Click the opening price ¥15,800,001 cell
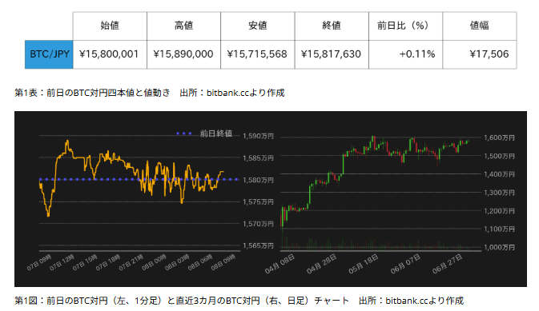This screenshot has height=311, width=539. click(x=110, y=54)
